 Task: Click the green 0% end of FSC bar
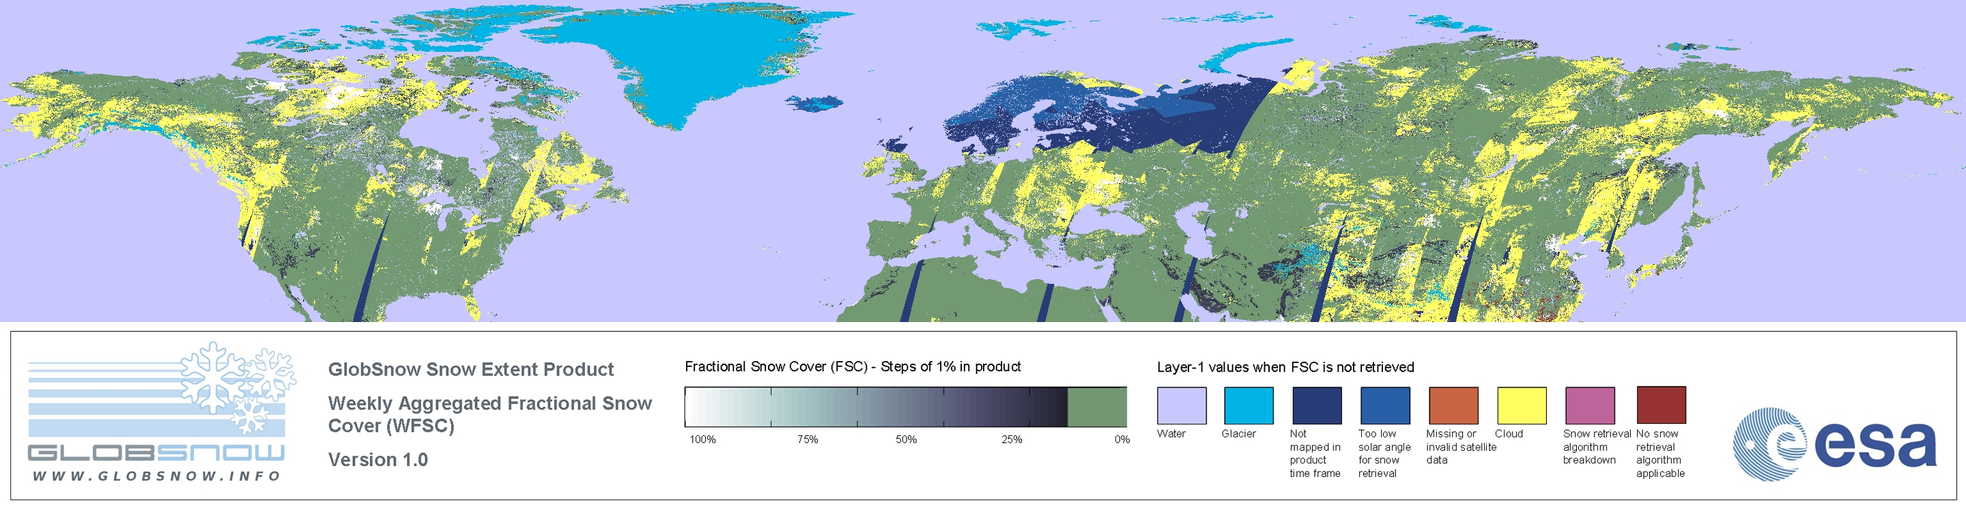coord(1097,407)
